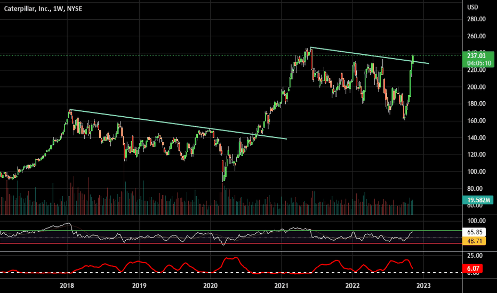Click the 2021 time axis label

click(x=281, y=286)
